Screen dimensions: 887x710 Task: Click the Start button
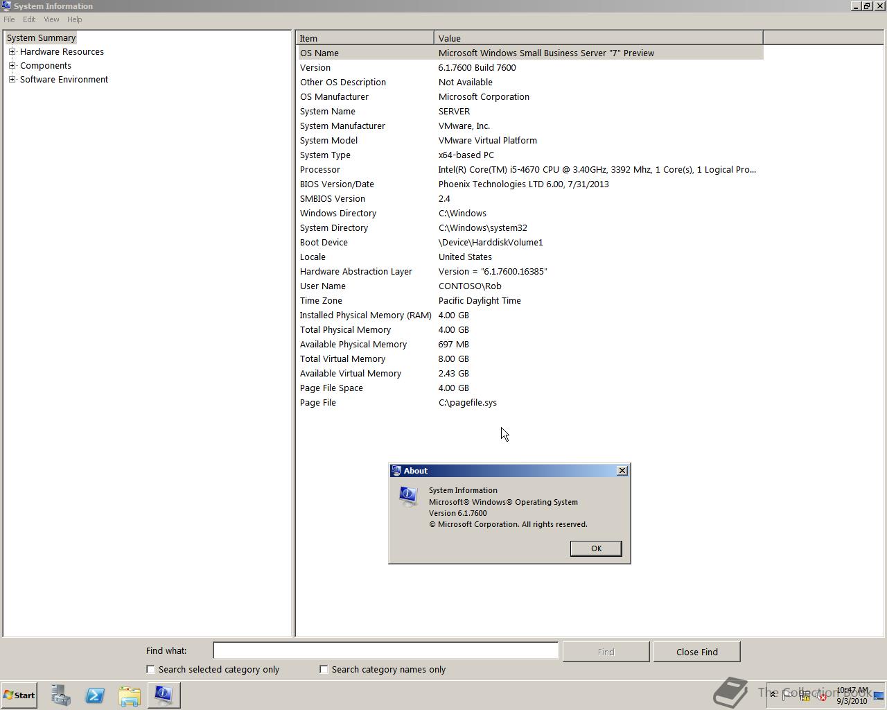tap(19, 695)
